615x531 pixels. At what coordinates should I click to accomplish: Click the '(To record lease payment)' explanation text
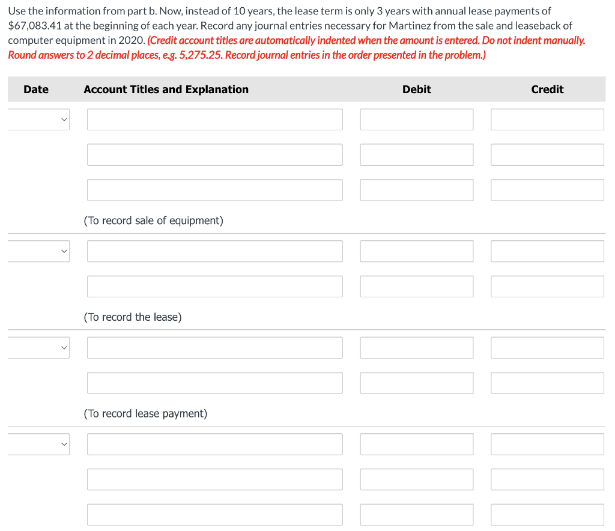click(145, 414)
